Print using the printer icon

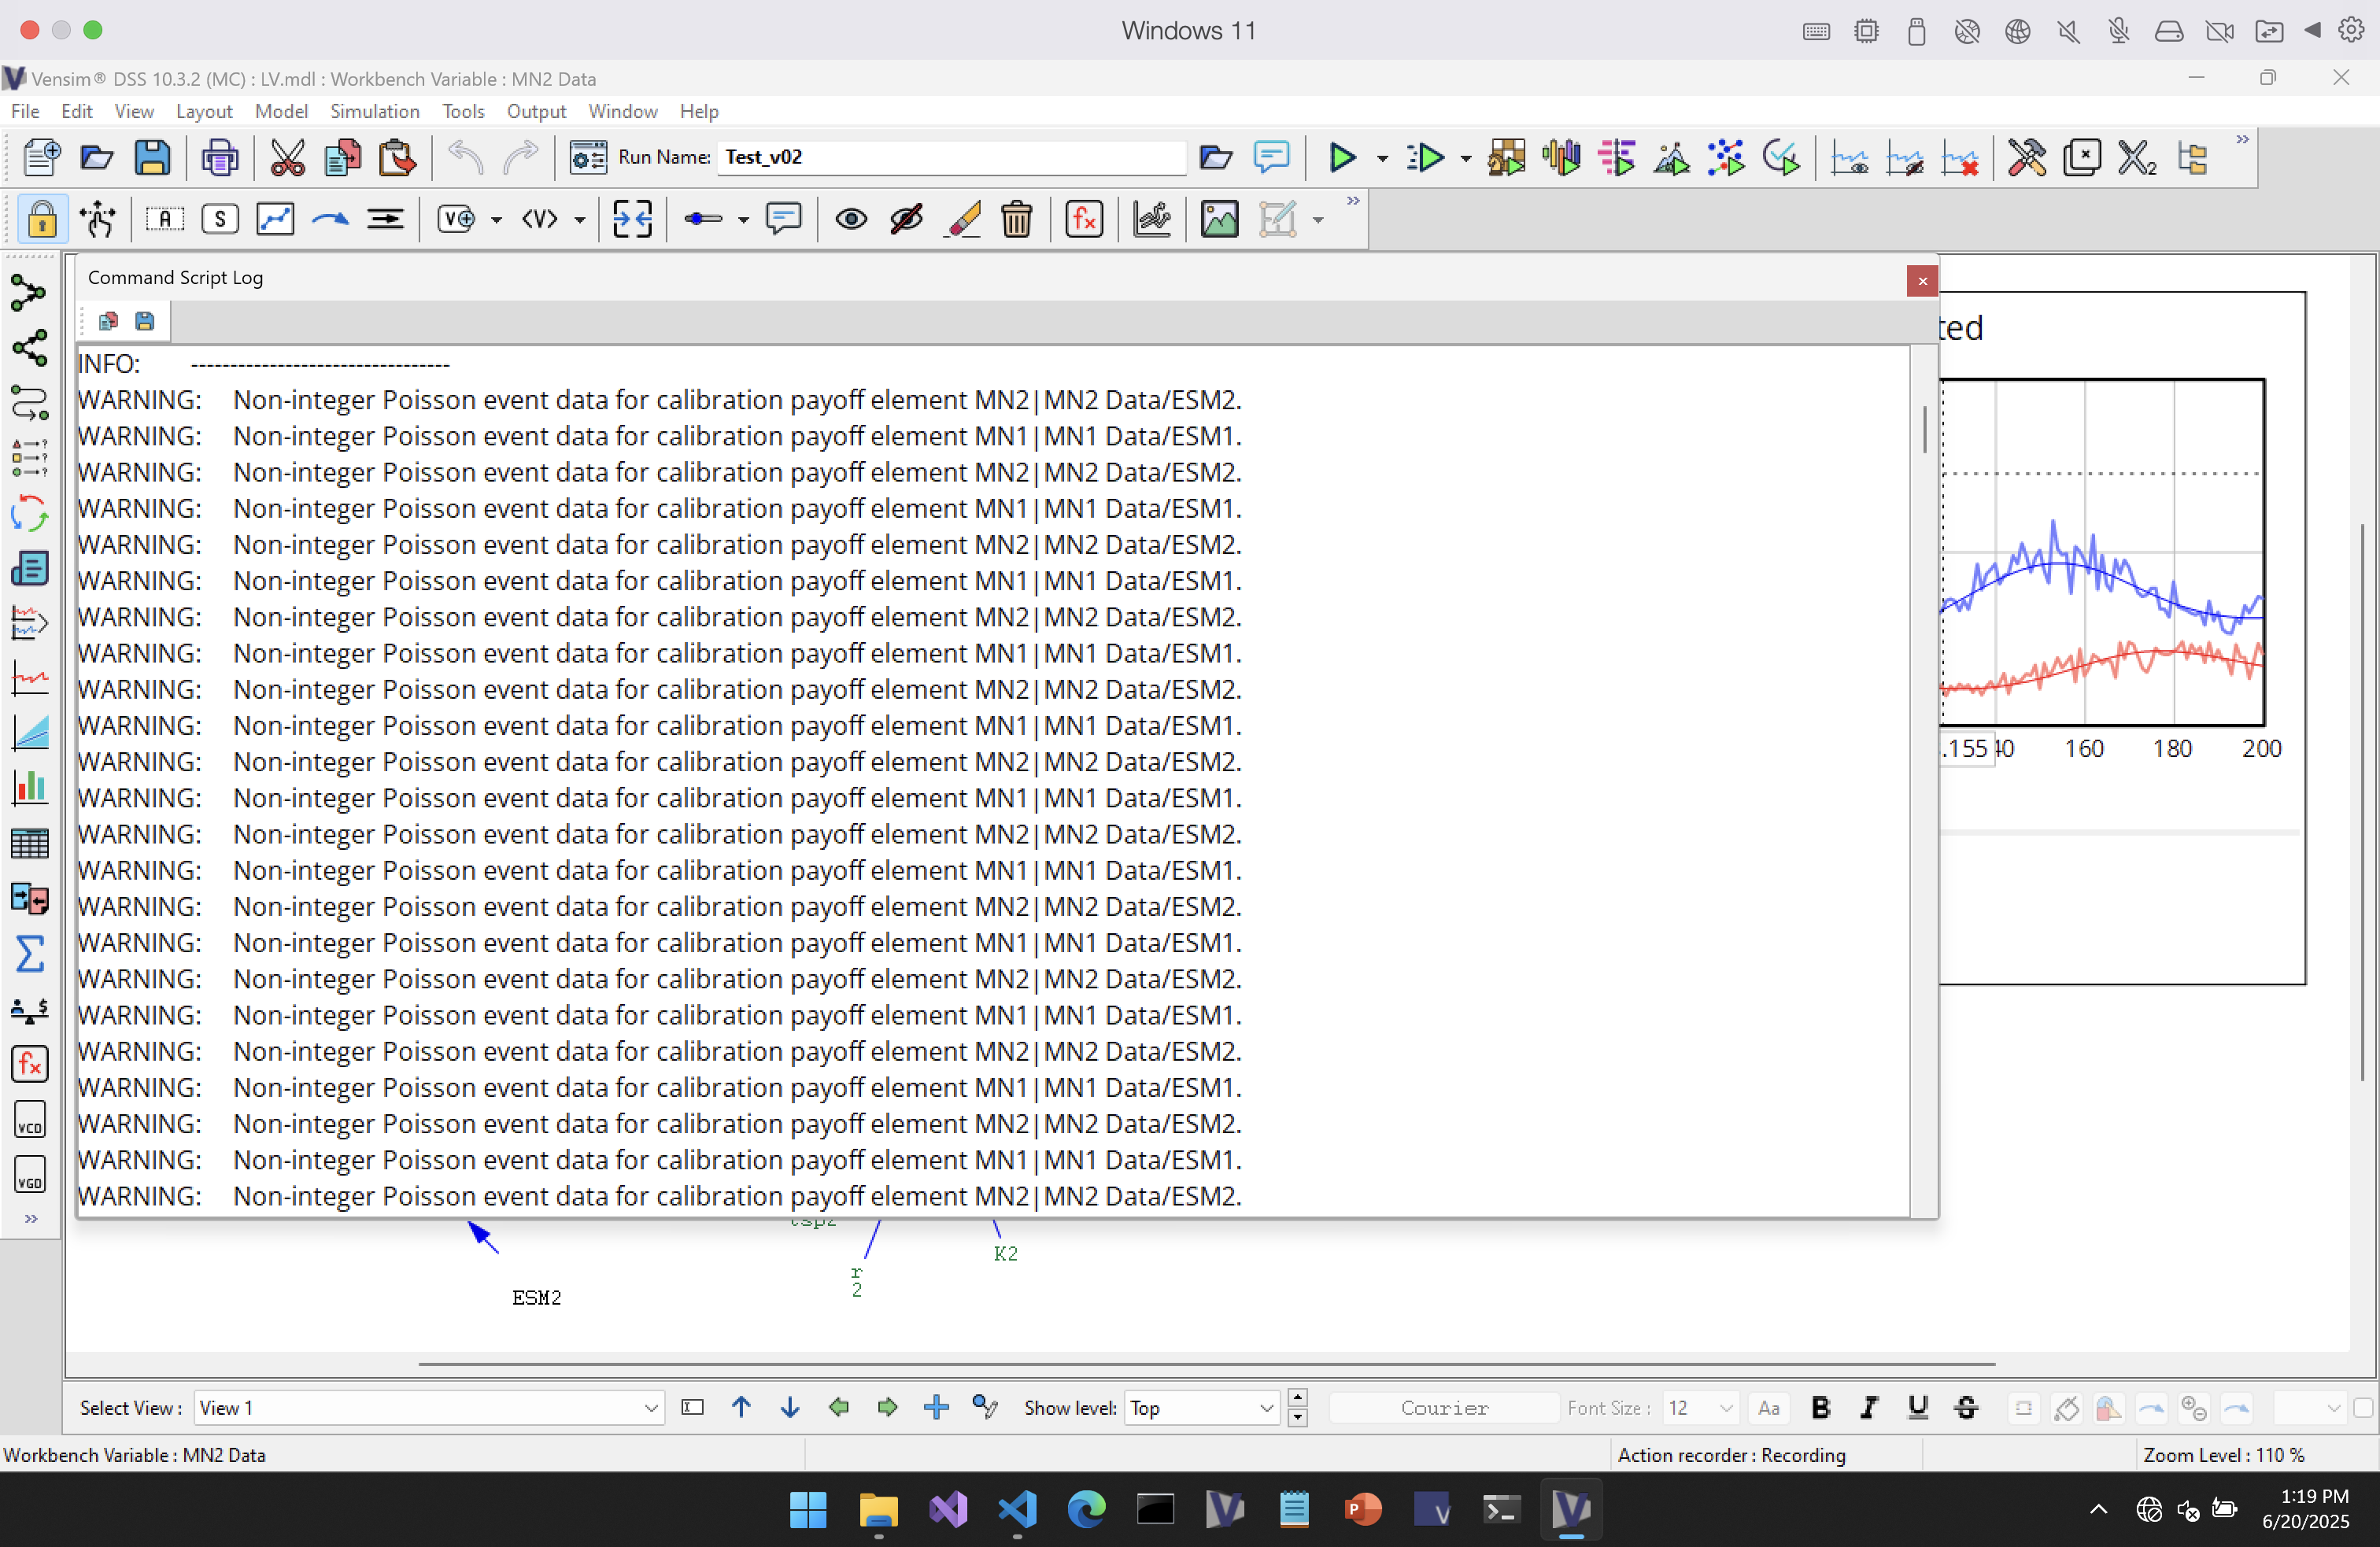pyautogui.click(x=220, y=157)
